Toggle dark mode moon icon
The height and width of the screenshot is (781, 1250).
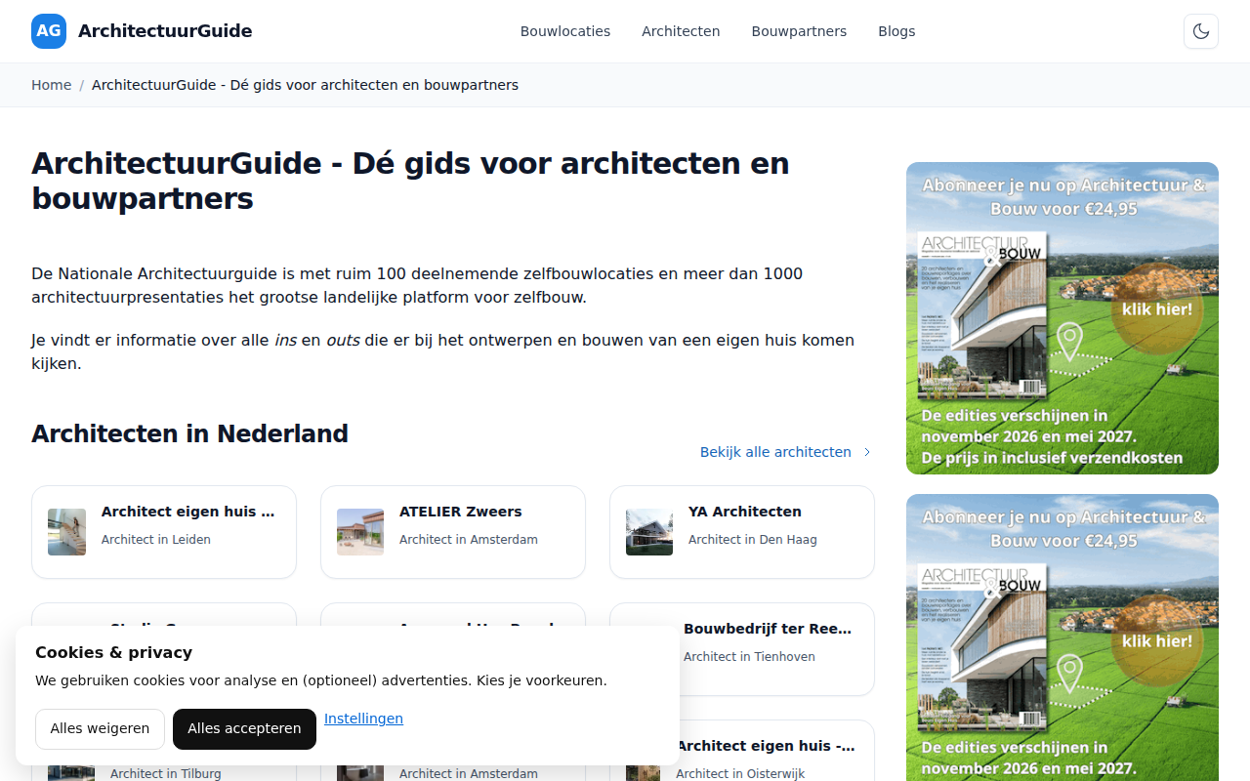coord(1201,31)
